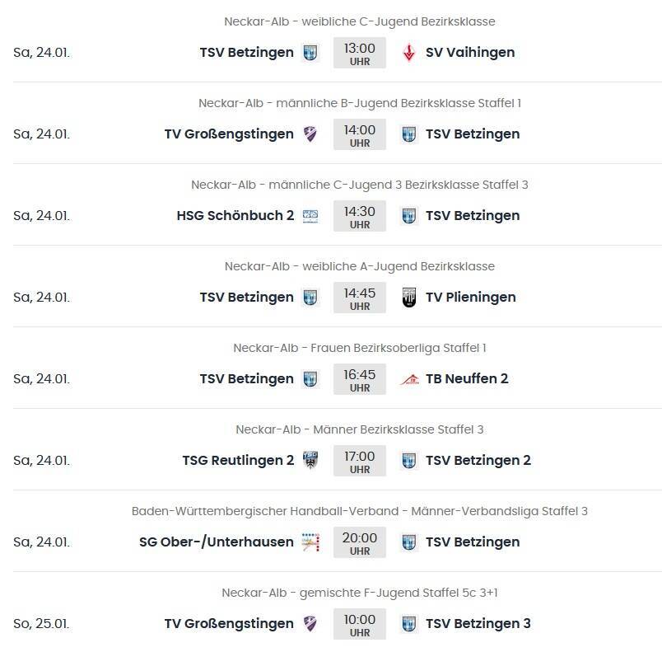
Task: Click the 10:00 Uhr match time box
Action: [359, 624]
